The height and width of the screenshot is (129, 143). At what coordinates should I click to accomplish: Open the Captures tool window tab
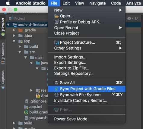pos(3,80)
